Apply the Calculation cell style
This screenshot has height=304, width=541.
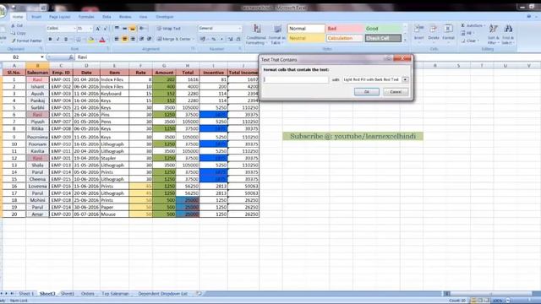click(344, 38)
